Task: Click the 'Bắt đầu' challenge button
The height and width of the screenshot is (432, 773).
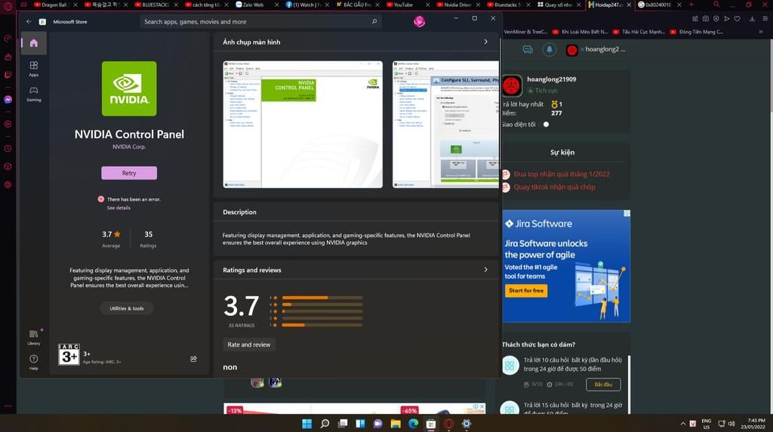Action: pyautogui.click(x=603, y=384)
